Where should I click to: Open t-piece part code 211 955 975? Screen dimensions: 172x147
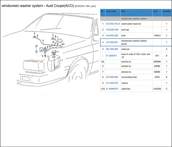tap(112, 83)
